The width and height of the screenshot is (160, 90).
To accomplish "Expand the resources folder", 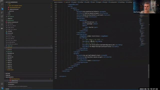I will [11, 11].
